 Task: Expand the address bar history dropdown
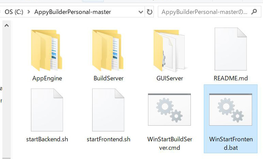coord(141,12)
